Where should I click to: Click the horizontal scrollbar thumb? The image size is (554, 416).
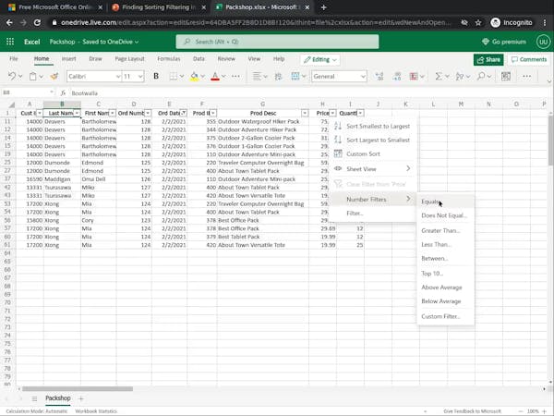(78, 389)
